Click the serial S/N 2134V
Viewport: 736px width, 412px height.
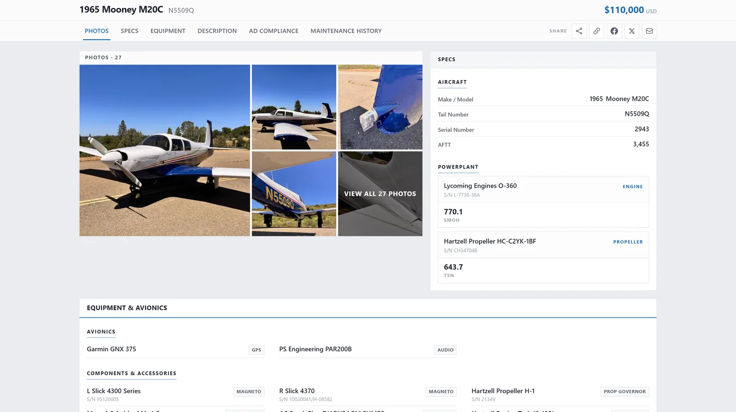tap(483, 400)
